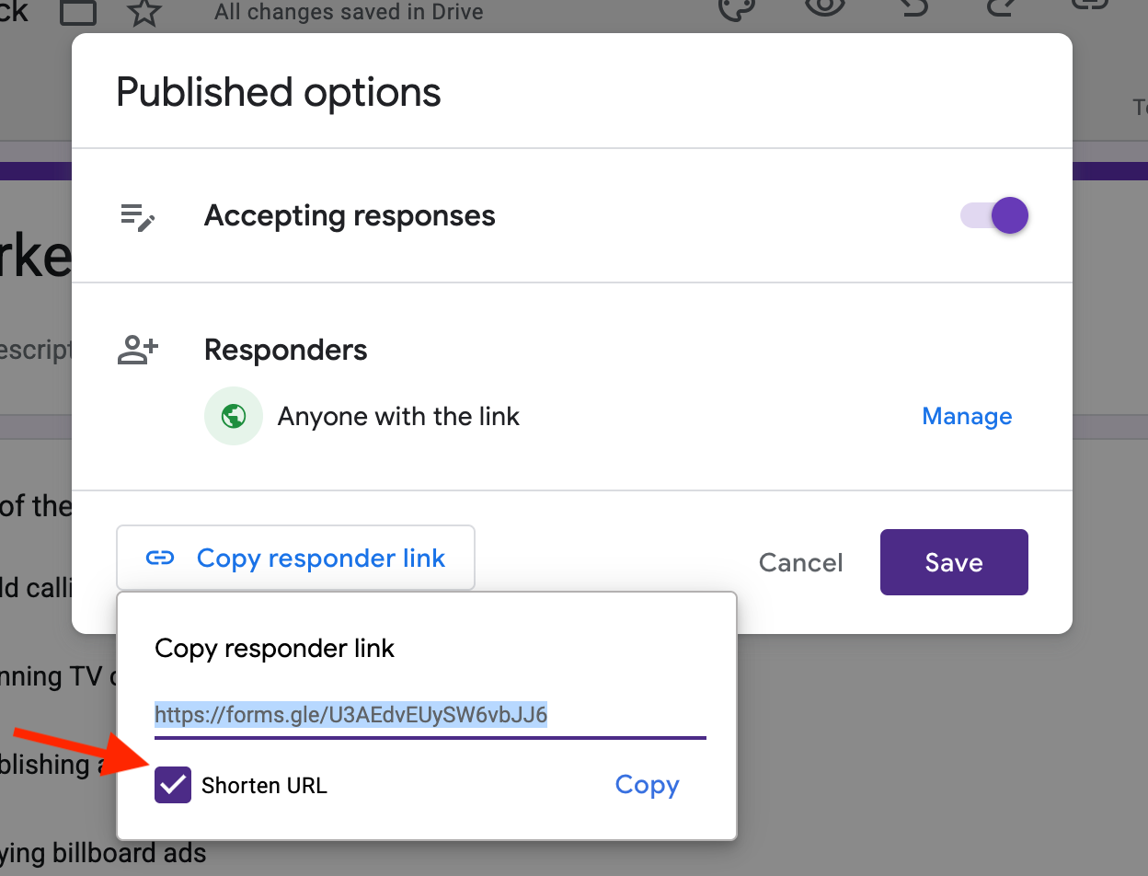1148x876 pixels.
Task: Click Copy next to Shorten URL
Action: point(647,785)
